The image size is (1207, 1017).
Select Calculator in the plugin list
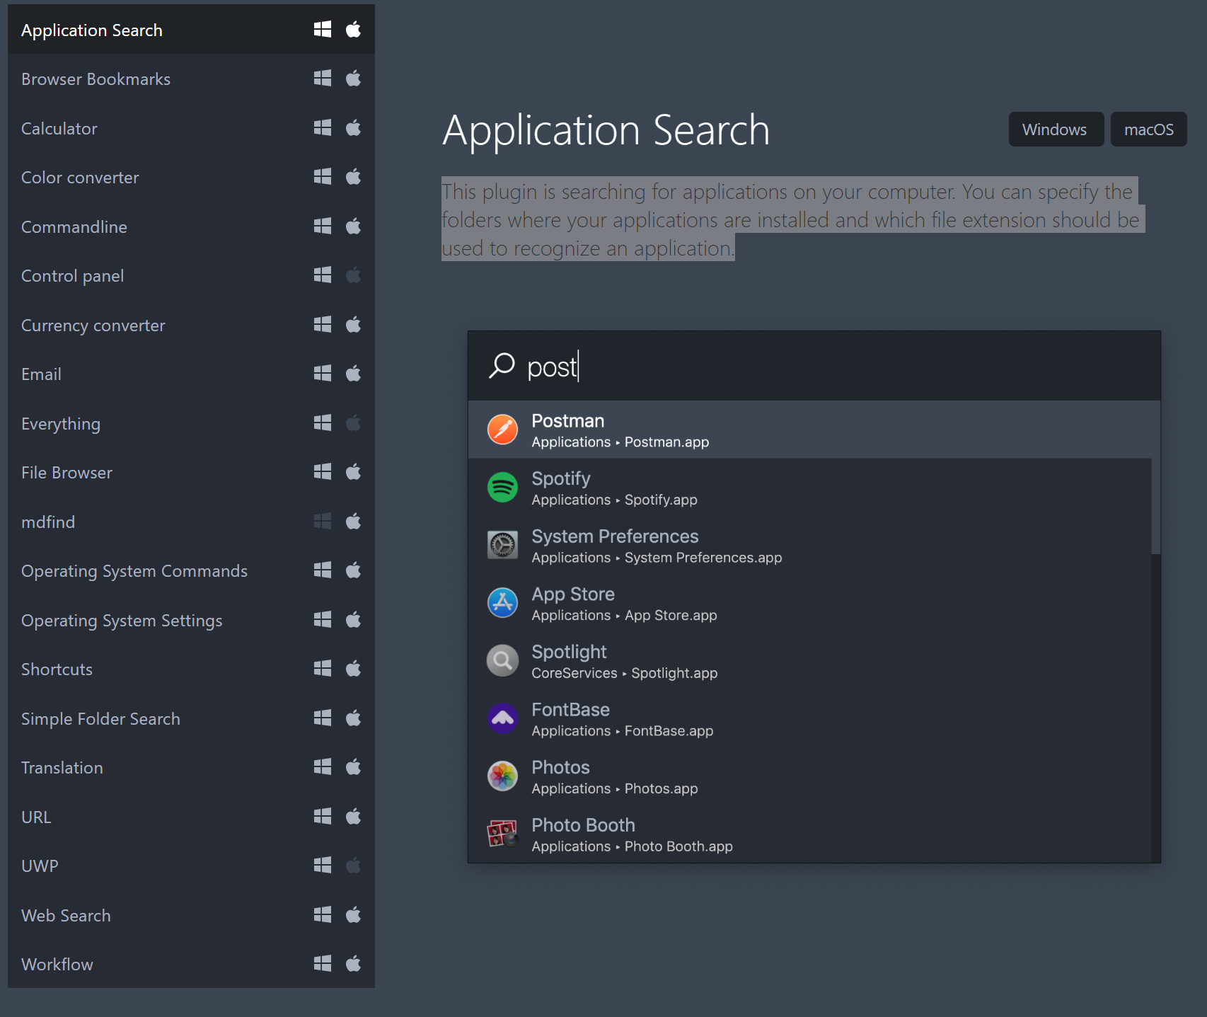tap(191, 128)
